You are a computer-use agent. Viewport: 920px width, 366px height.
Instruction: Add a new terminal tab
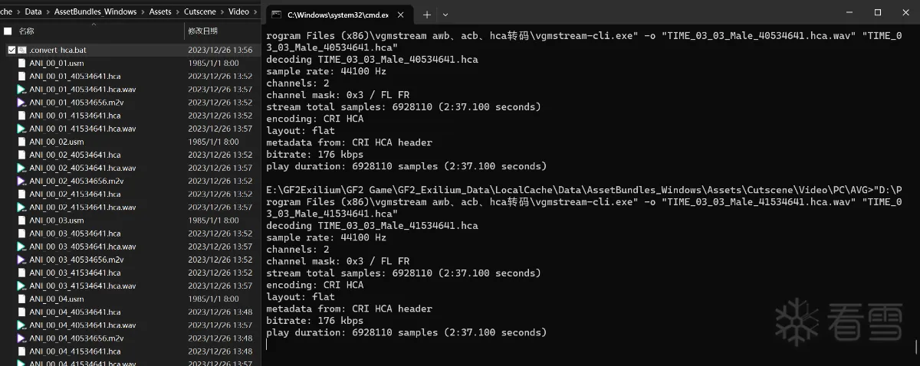427,15
